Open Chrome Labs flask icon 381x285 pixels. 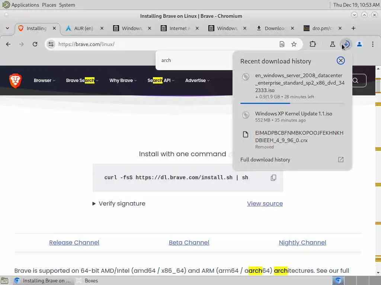click(x=332, y=44)
